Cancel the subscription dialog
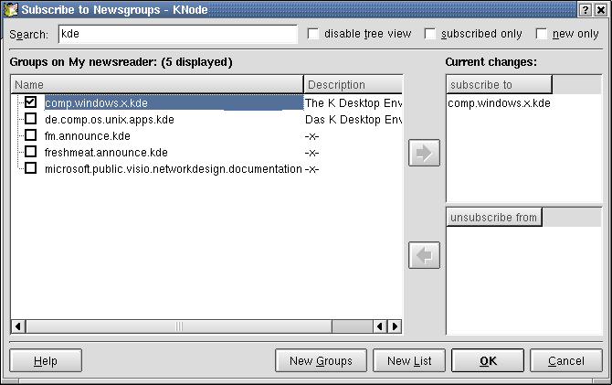This screenshot has height=385, width=612. tap(566, 360)
